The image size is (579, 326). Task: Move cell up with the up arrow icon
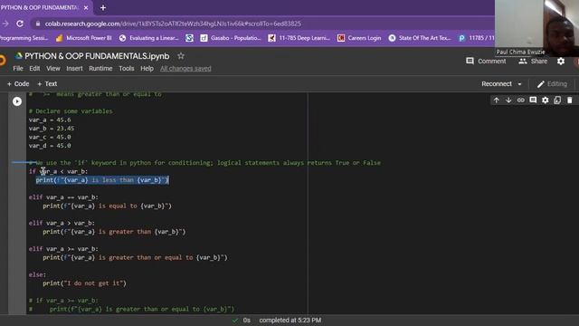pos(496,101)
